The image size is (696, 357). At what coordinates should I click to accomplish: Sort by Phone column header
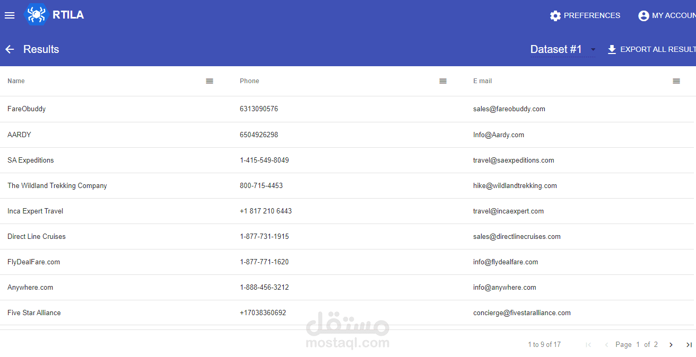[x=249, y=81]
